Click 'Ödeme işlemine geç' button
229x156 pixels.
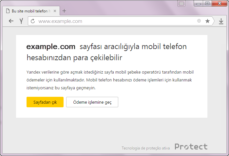coord(92,102)
